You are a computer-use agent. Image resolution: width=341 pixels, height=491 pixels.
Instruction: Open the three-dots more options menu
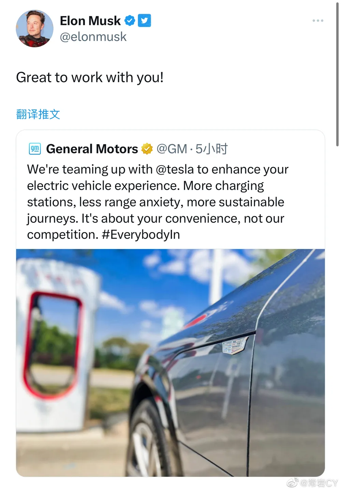pyautogui.click(x=318, y=21)
